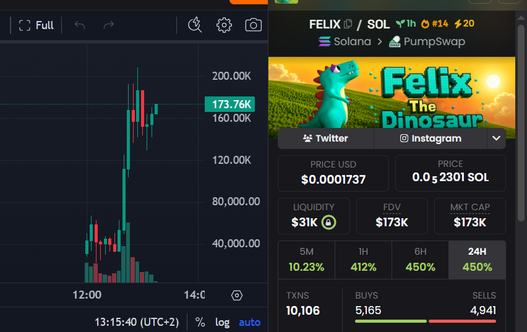Click the 12:00 time axis label

[87, 295]
